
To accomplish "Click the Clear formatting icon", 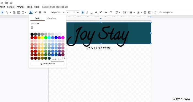I will click(x=155, y=12).
